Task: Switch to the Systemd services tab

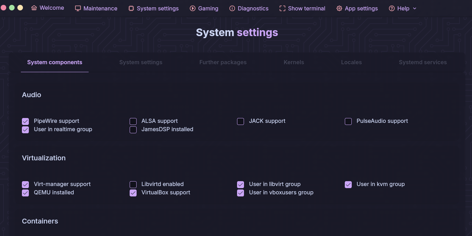Action: coord(423,62)
